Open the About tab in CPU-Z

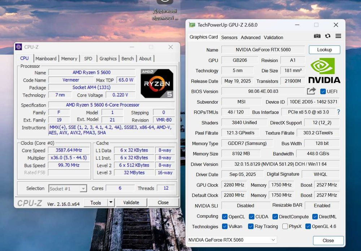(145, 59)
